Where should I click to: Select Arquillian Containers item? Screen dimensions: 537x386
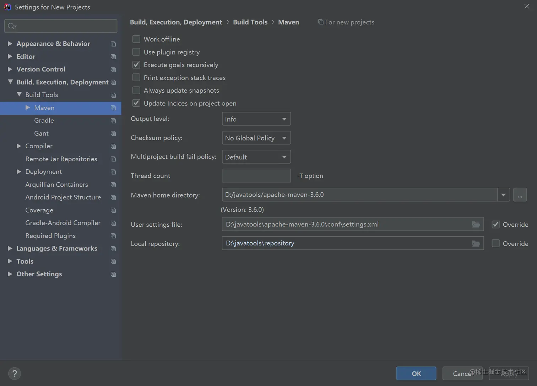[56, 184]
